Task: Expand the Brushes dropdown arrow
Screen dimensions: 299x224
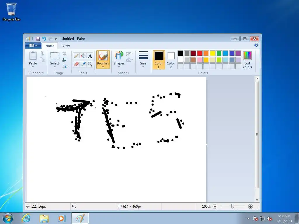Action: pyautogui.click(x=103, y=67)
